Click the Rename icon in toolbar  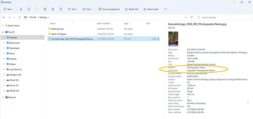click(x=45, y=9)
